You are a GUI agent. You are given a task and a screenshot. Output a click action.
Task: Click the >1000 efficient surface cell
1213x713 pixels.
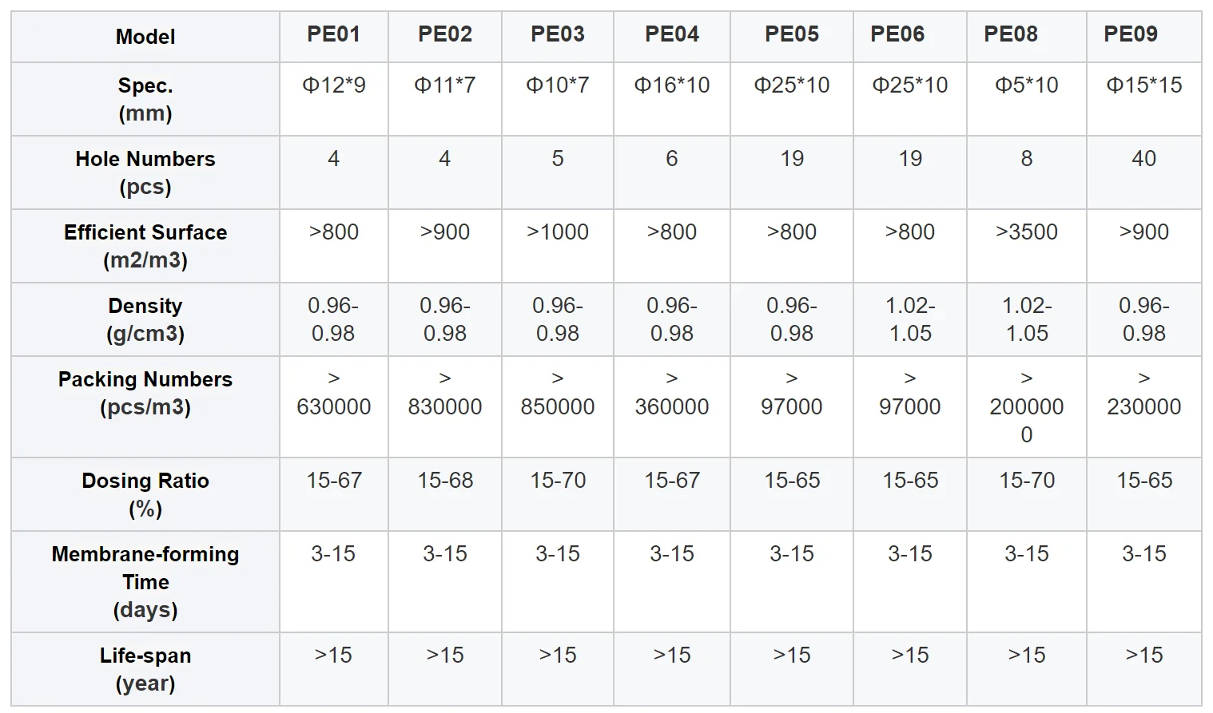pyautogui.click(x=557, y=232)
